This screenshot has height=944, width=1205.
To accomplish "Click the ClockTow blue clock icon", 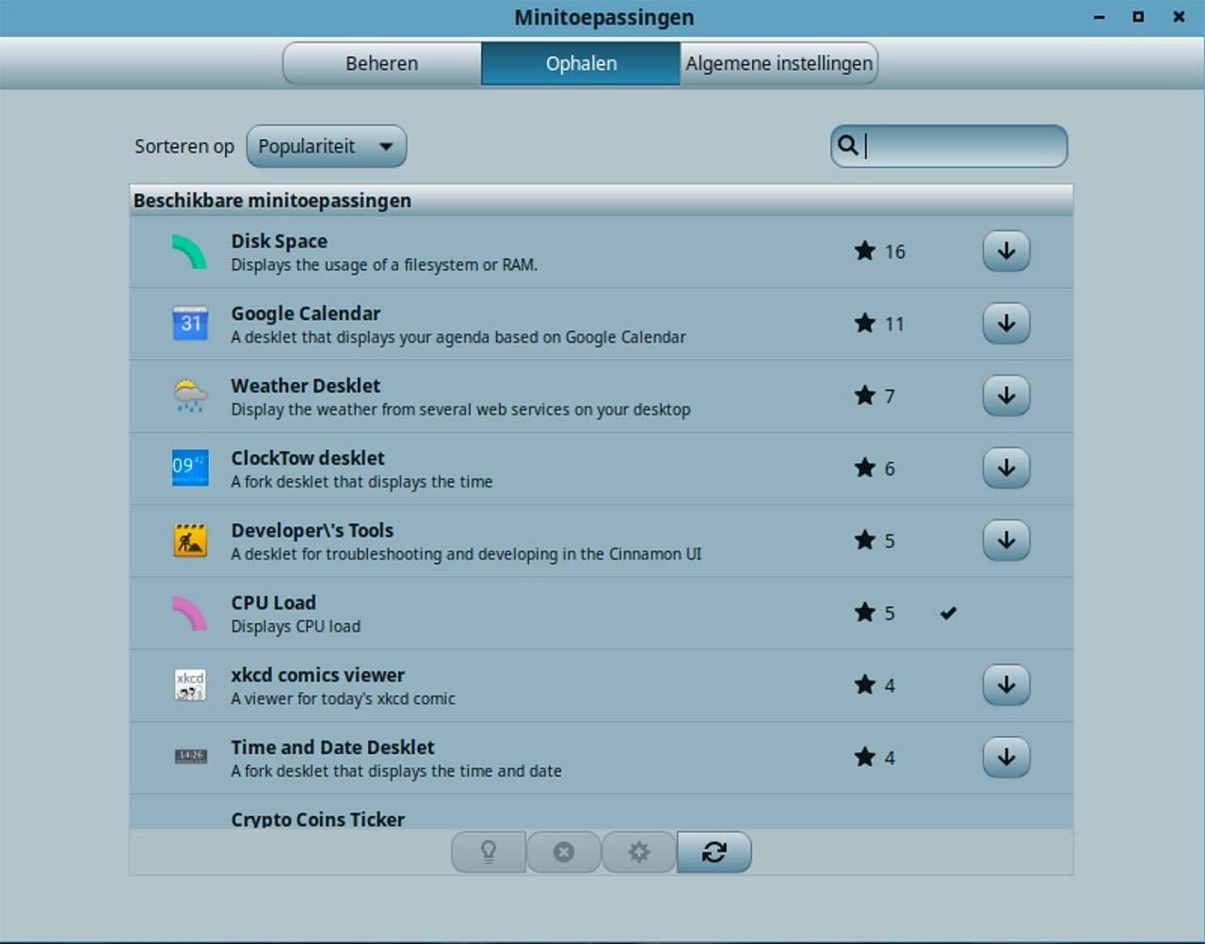I will (190, 469).
